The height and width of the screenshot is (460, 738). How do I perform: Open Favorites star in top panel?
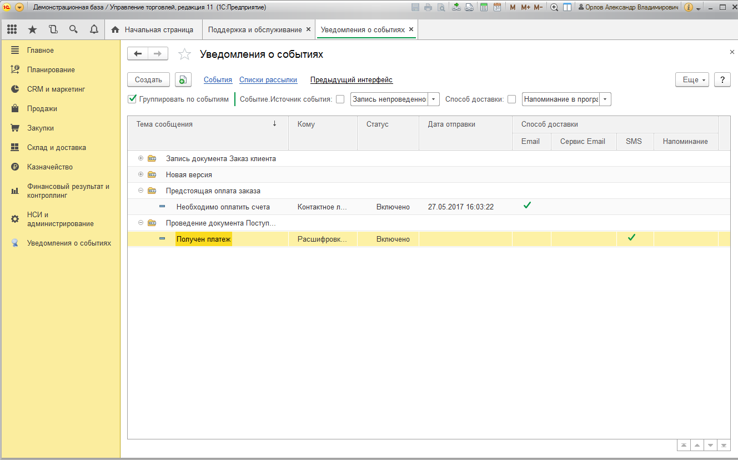coord(32,29)
